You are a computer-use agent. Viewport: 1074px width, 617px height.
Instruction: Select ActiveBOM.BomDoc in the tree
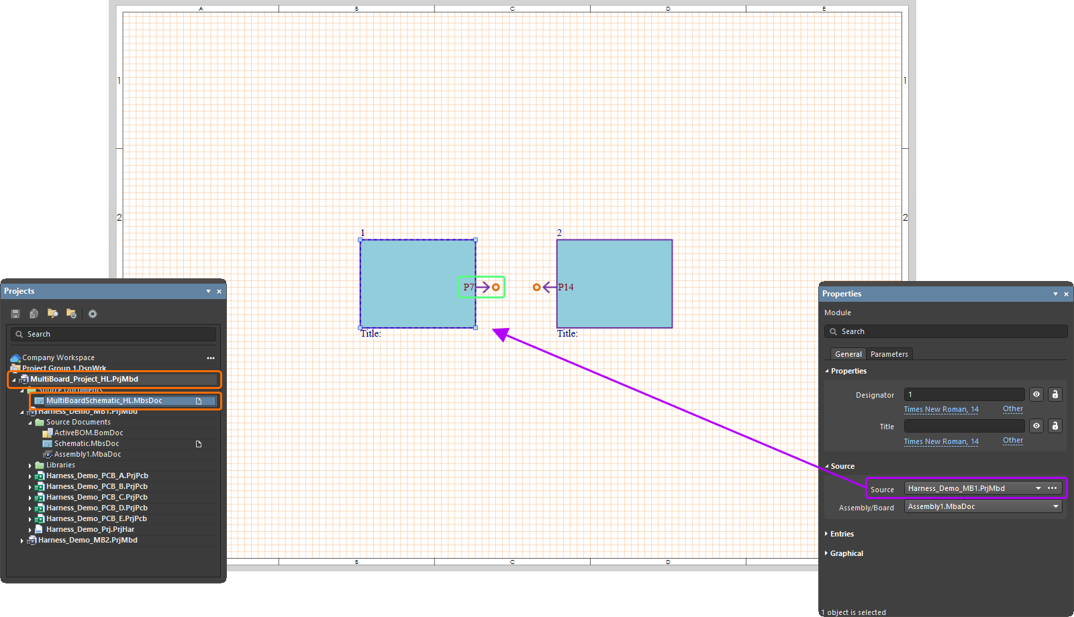pyautogui.click(x=89, y=433)
